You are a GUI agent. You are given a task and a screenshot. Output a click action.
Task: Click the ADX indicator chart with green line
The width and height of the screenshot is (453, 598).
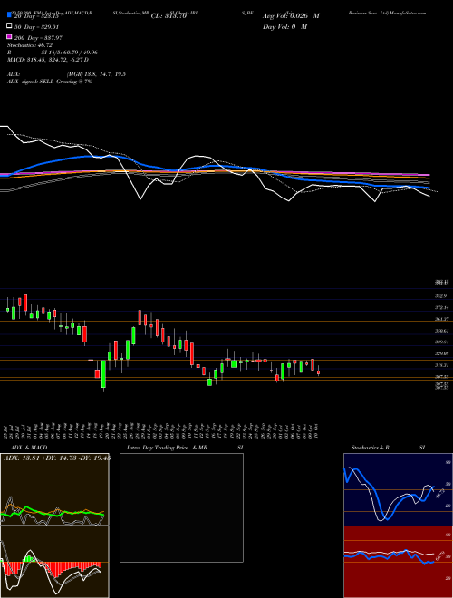[x=54, y=489]
